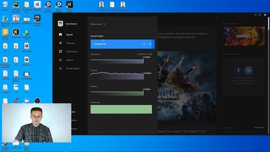
Task: Open the Home icon in Epic sidebar
Action: click(x=60, y=35)
